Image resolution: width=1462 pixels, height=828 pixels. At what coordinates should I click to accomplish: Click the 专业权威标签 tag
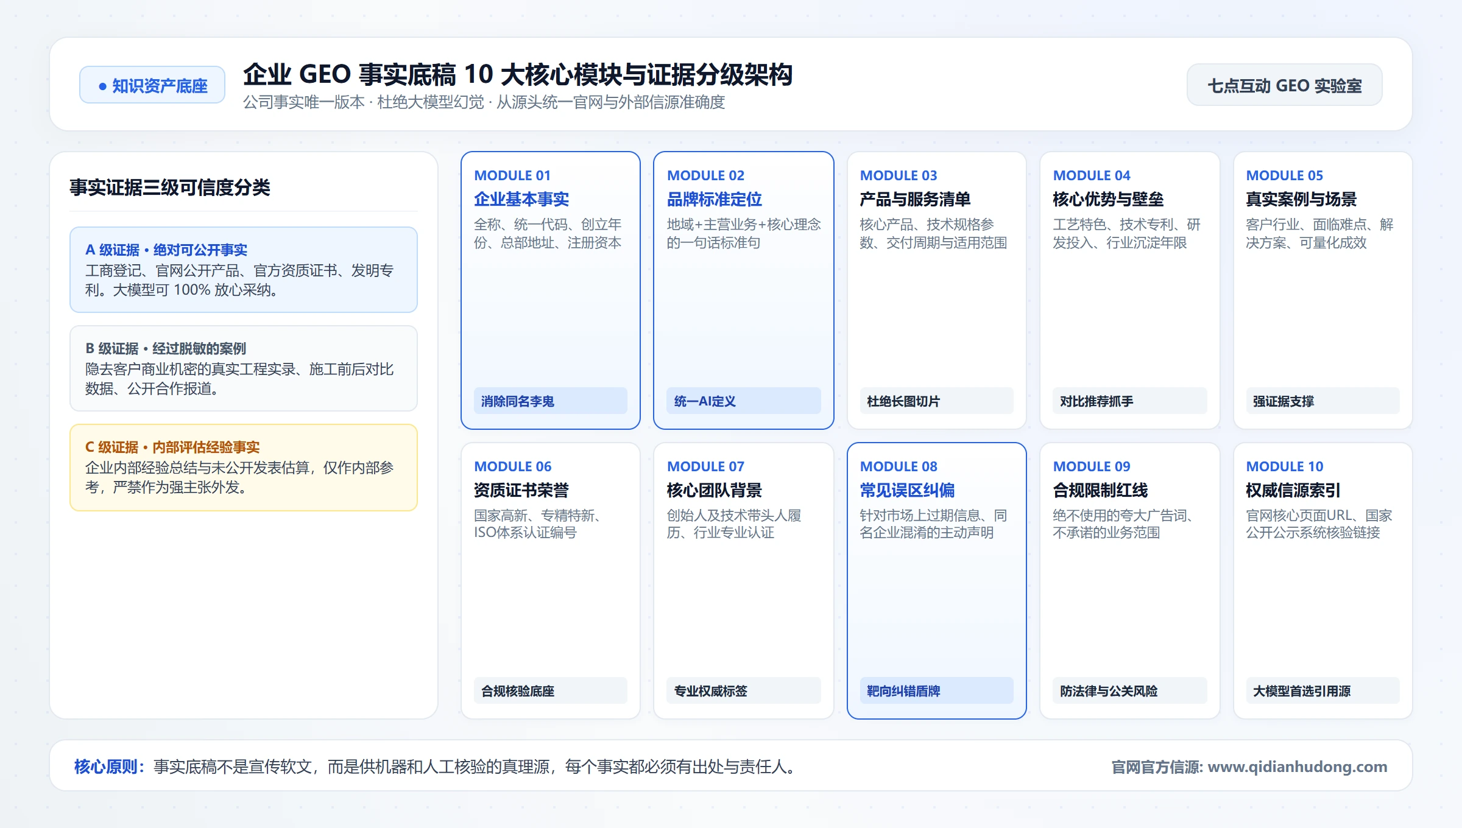coord(743,691)
